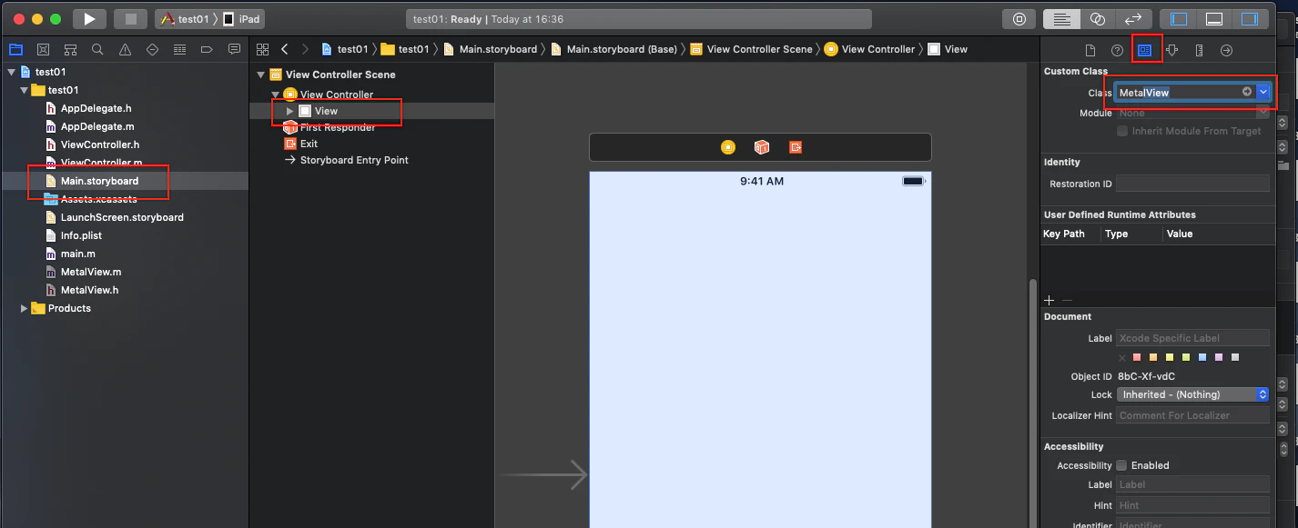Viewport: 1298px width, 528px height.
Task: Select the View Controller icon in the scene dock
Action: click(728, 147)
